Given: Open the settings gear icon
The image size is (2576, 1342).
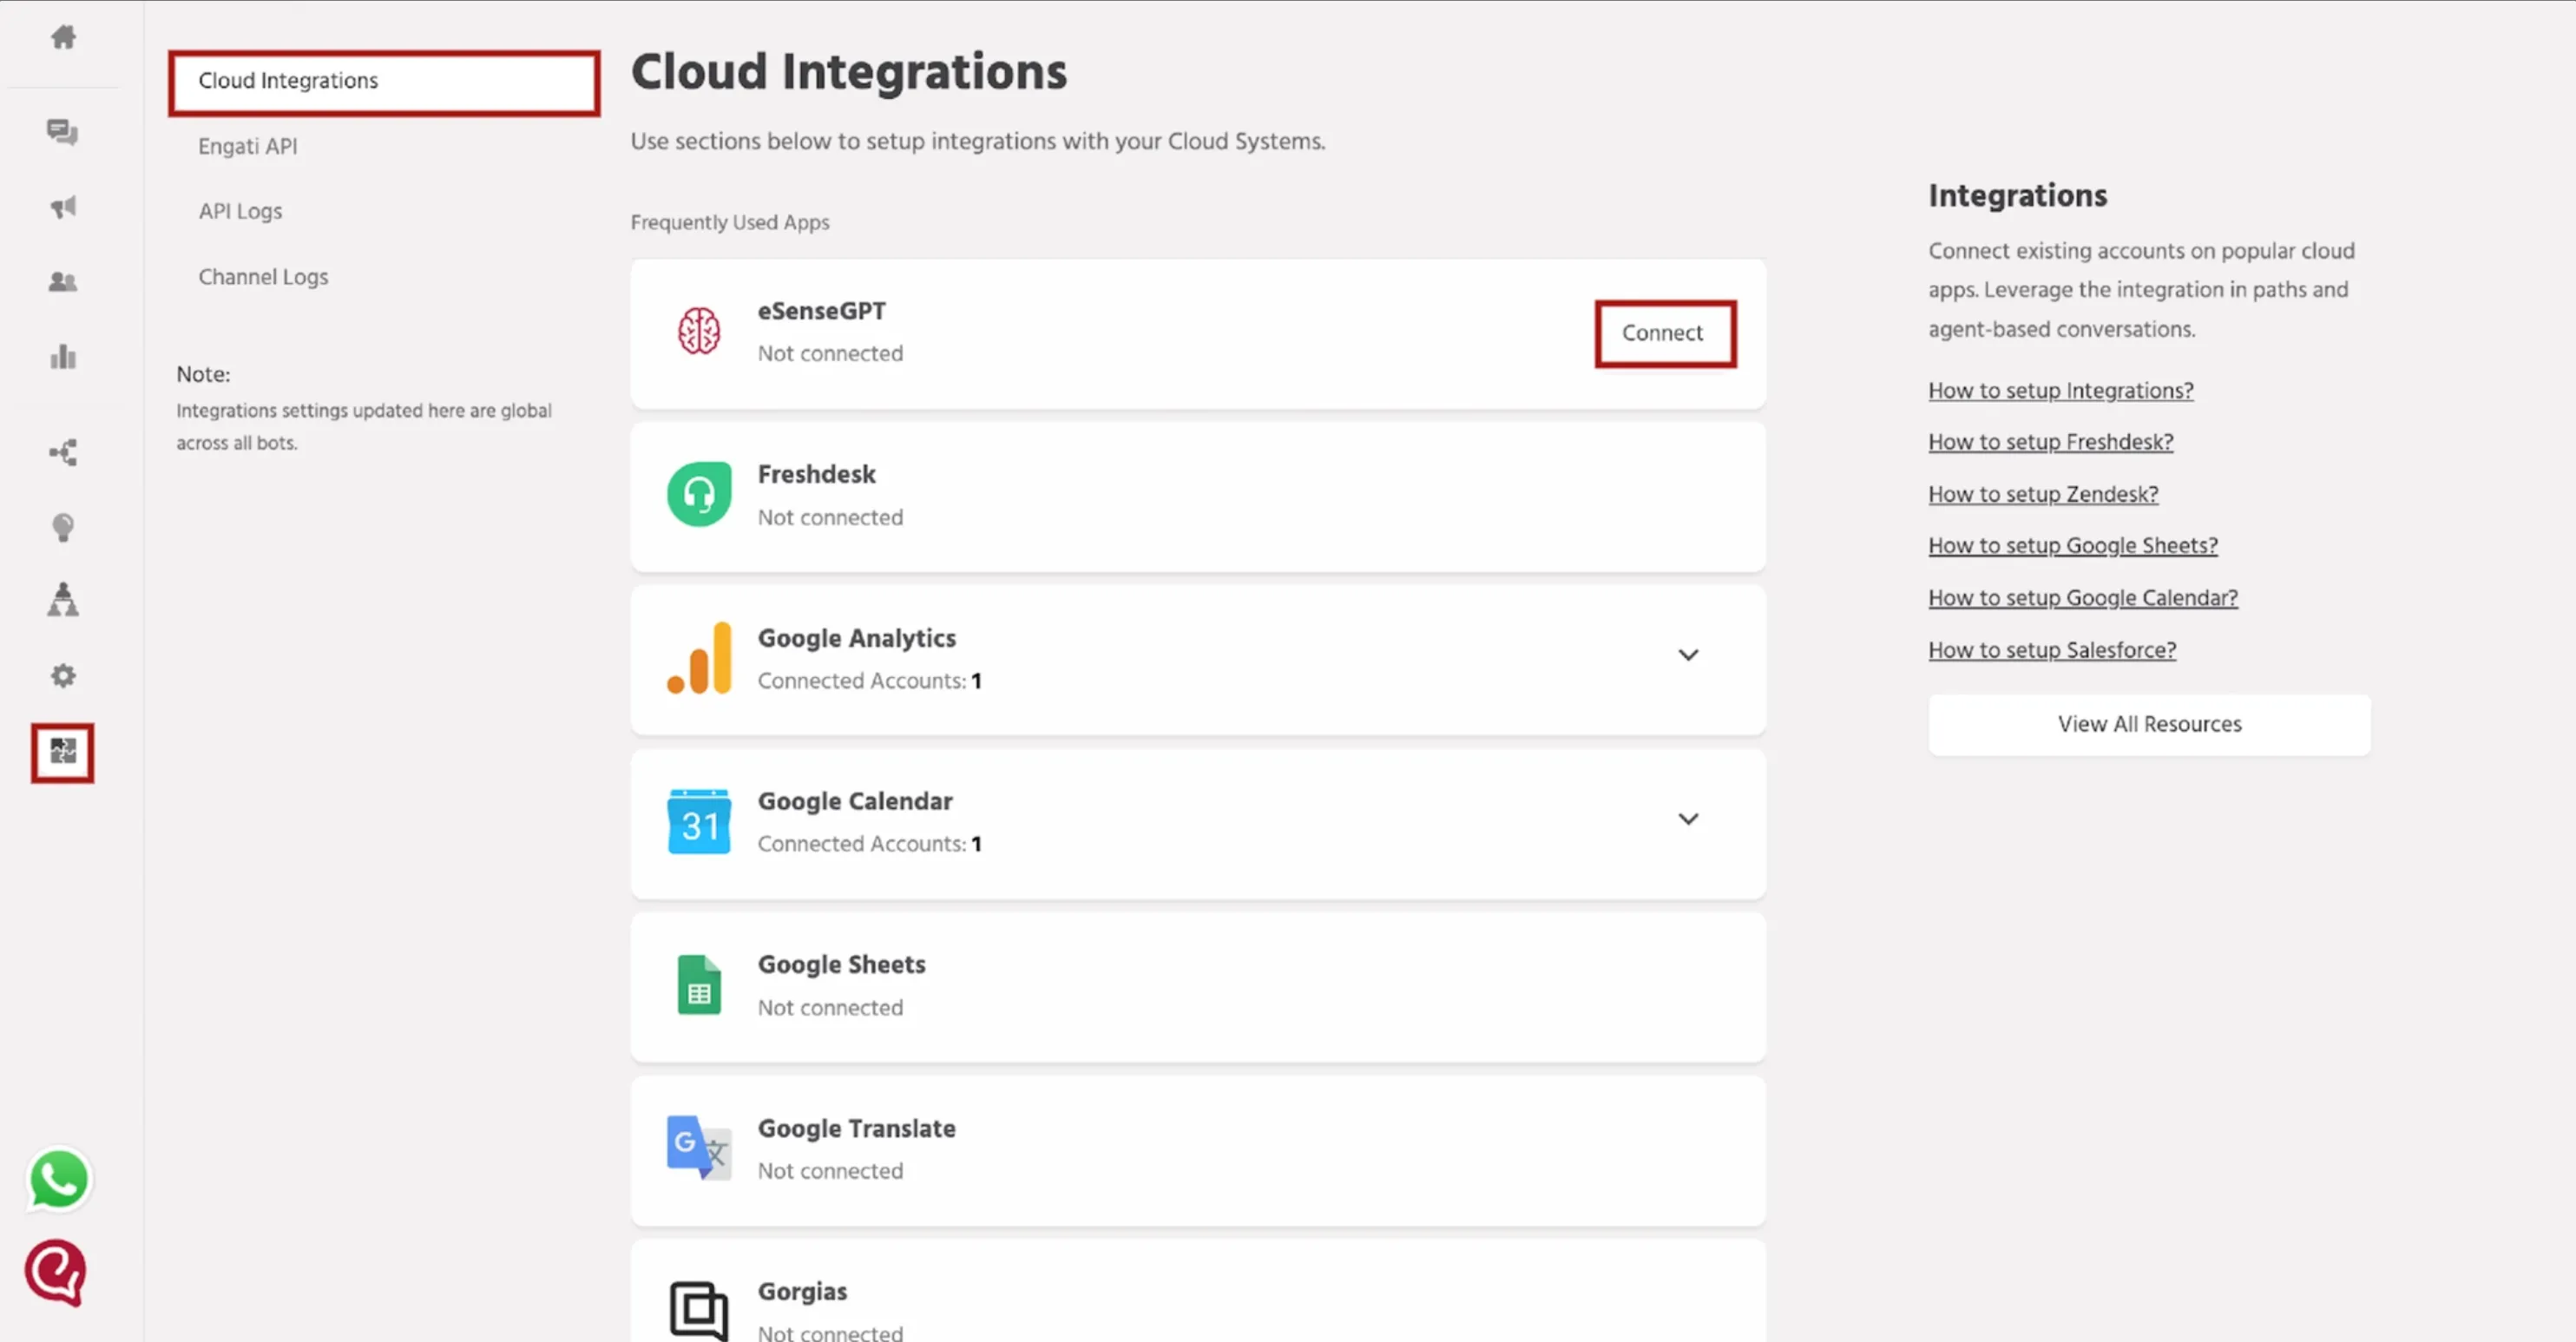Looking at the screenshot, I should (63, 676).
